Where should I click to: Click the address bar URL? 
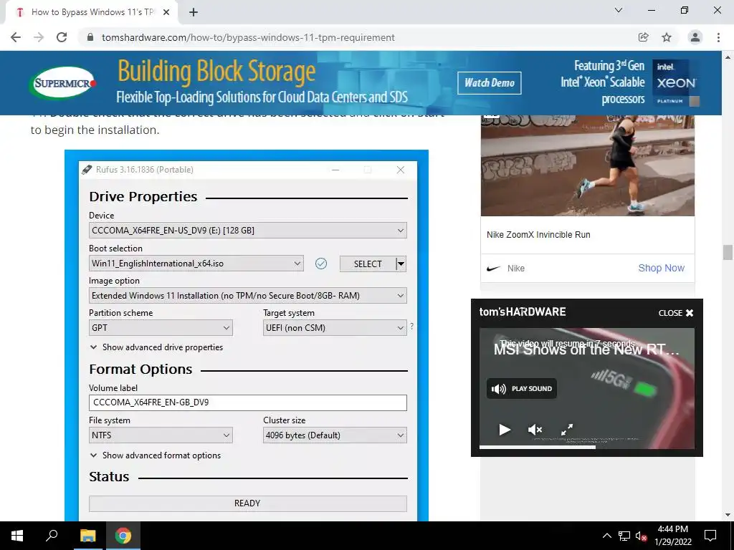coord(248,37)
